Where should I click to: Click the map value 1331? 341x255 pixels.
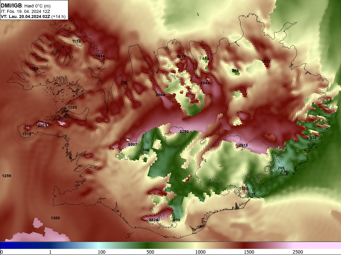coord(243,188)
